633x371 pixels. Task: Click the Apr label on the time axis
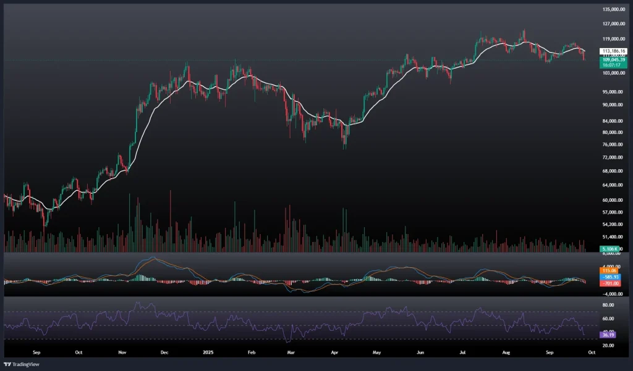(x=334, y=352)
